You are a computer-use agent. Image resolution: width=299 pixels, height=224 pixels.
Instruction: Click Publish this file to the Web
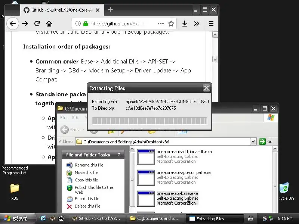[x=94, y=190]
